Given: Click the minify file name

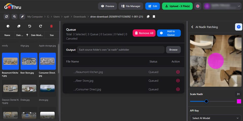Looking at the screenshot, I should click(5, 46).
